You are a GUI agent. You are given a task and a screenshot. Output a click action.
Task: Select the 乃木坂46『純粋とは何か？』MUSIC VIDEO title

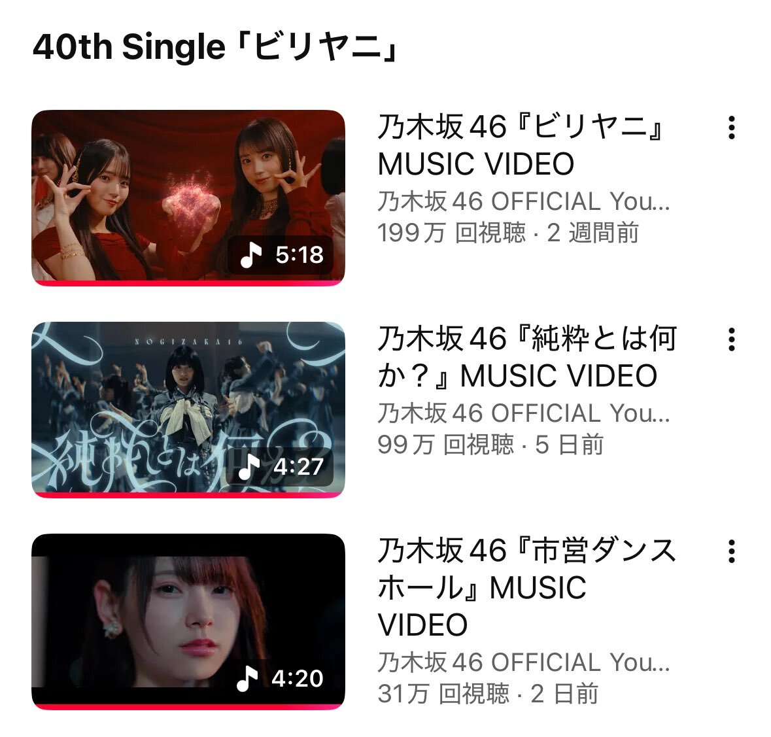[527, 357]
